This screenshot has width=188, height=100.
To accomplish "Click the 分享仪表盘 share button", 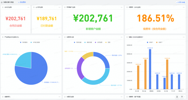I will click(181, 2).
